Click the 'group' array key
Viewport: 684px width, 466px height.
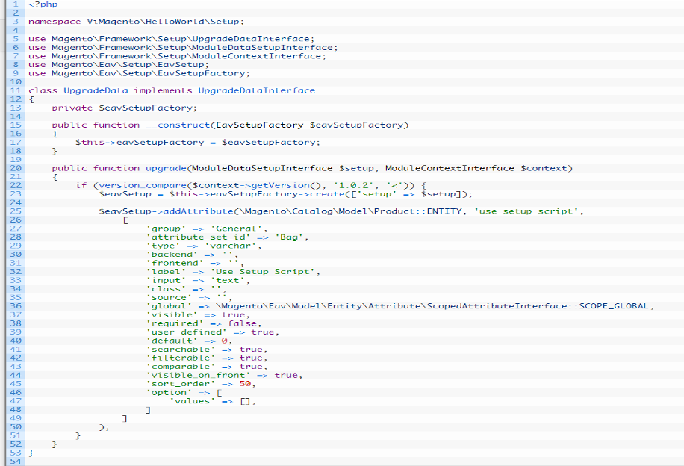point(167,229)
